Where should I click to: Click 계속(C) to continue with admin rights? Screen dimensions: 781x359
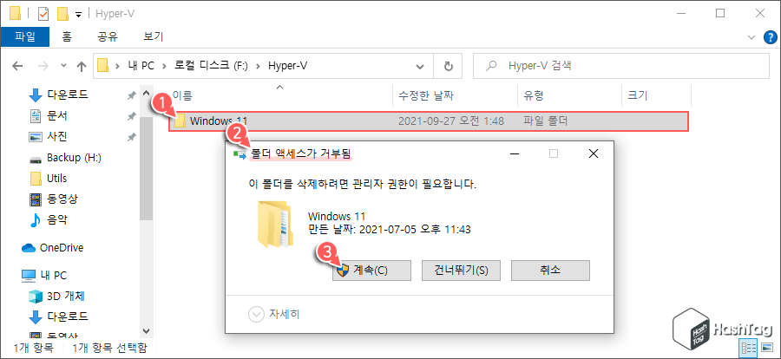pyautogui.click(x=371, y=271)
